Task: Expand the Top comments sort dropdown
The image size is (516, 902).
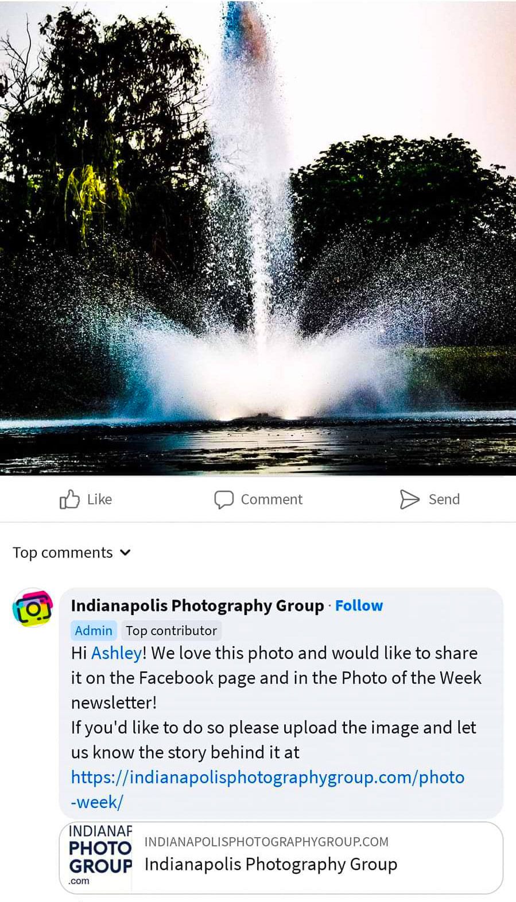Action: [x=72, y=553]
